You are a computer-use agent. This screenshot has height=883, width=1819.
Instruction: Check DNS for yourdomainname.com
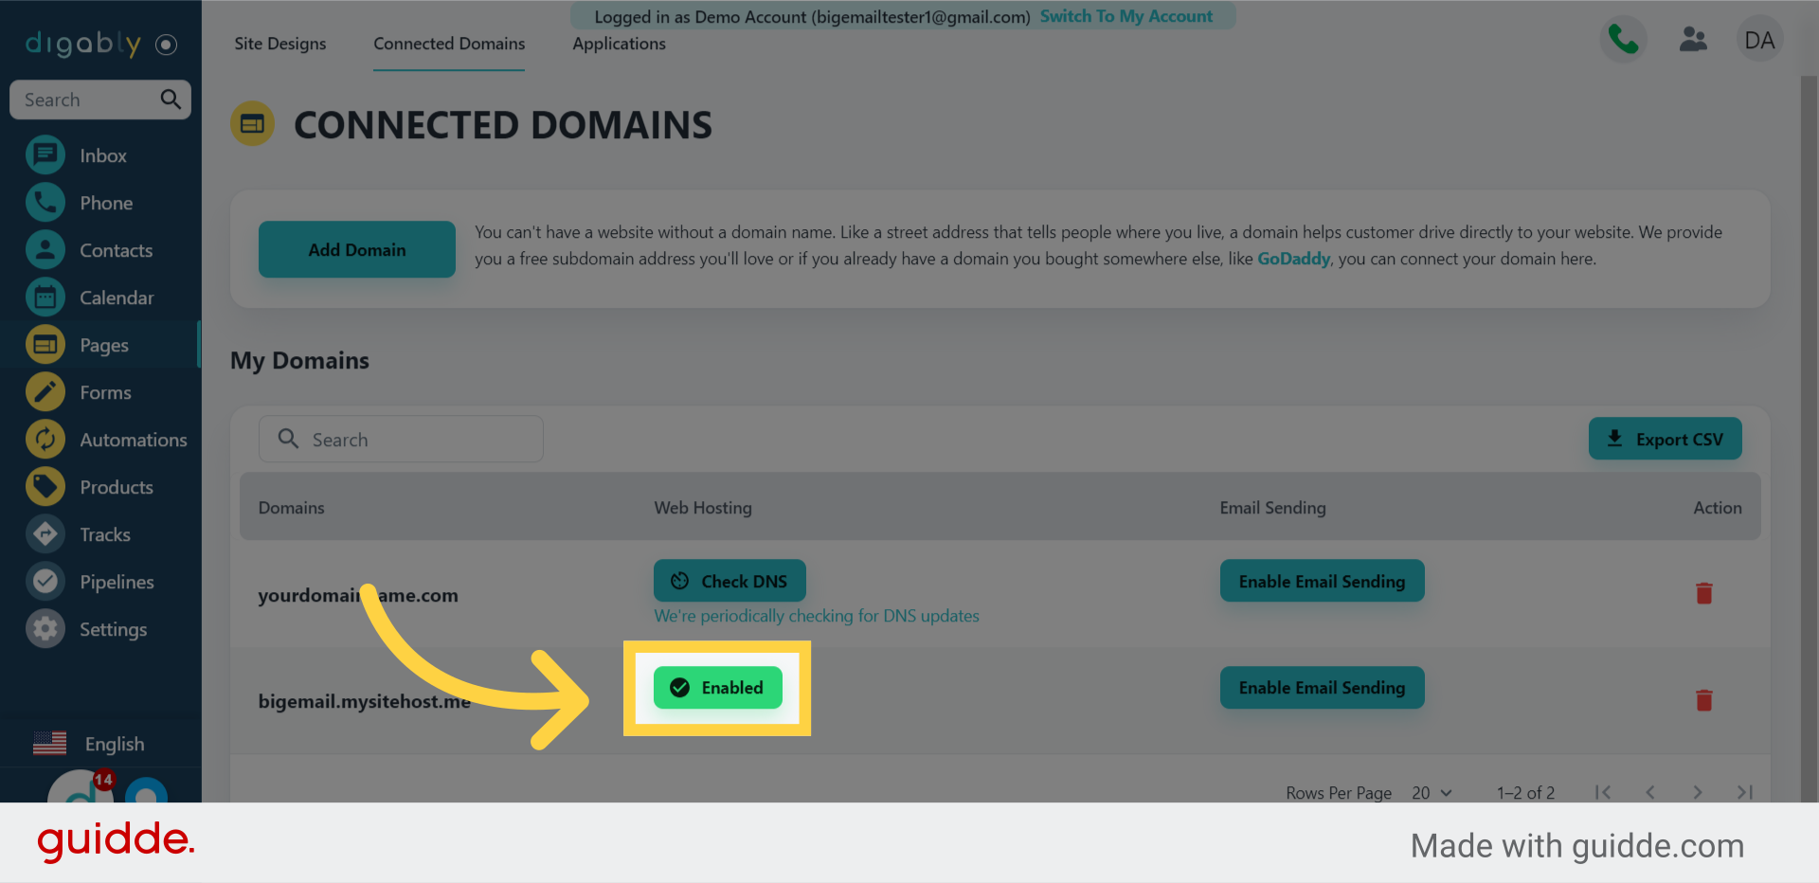click(729, 581)
